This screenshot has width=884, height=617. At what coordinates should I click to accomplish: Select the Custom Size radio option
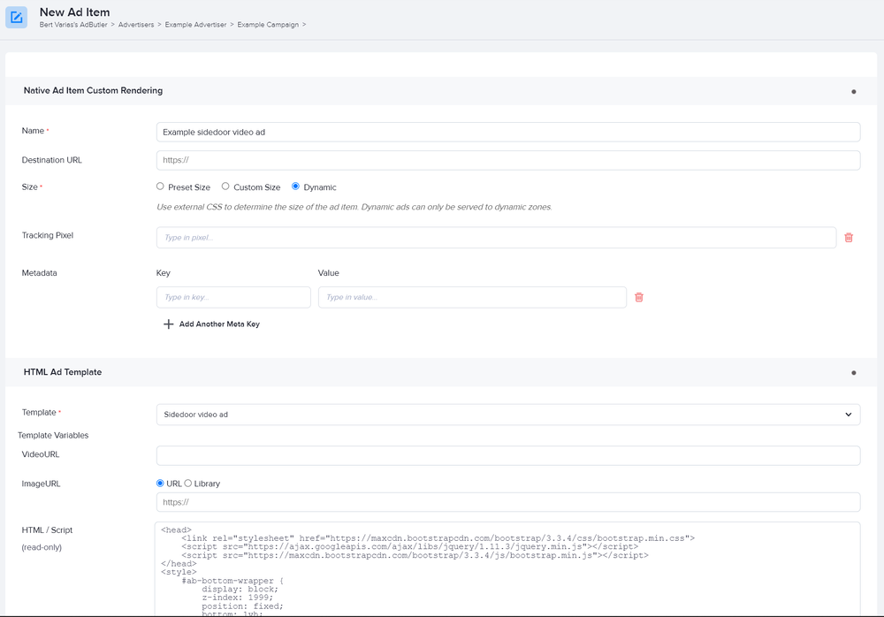[225, 187]
